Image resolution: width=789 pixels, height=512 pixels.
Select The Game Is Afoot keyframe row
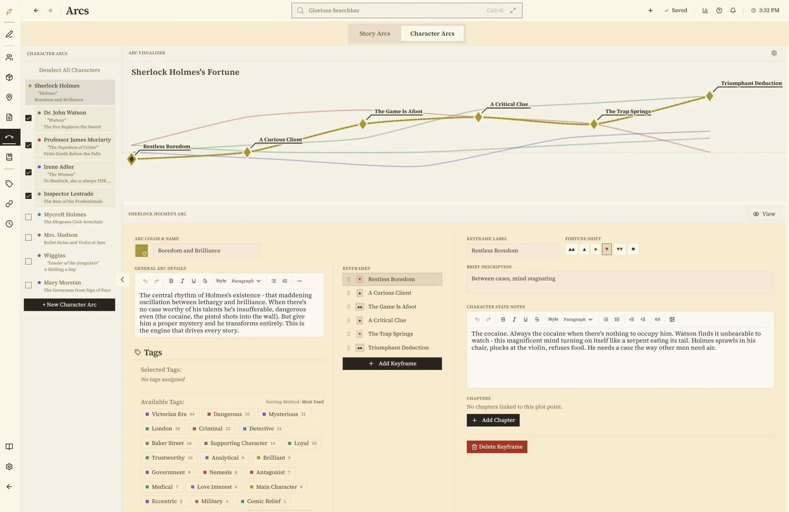coord(392,307)
